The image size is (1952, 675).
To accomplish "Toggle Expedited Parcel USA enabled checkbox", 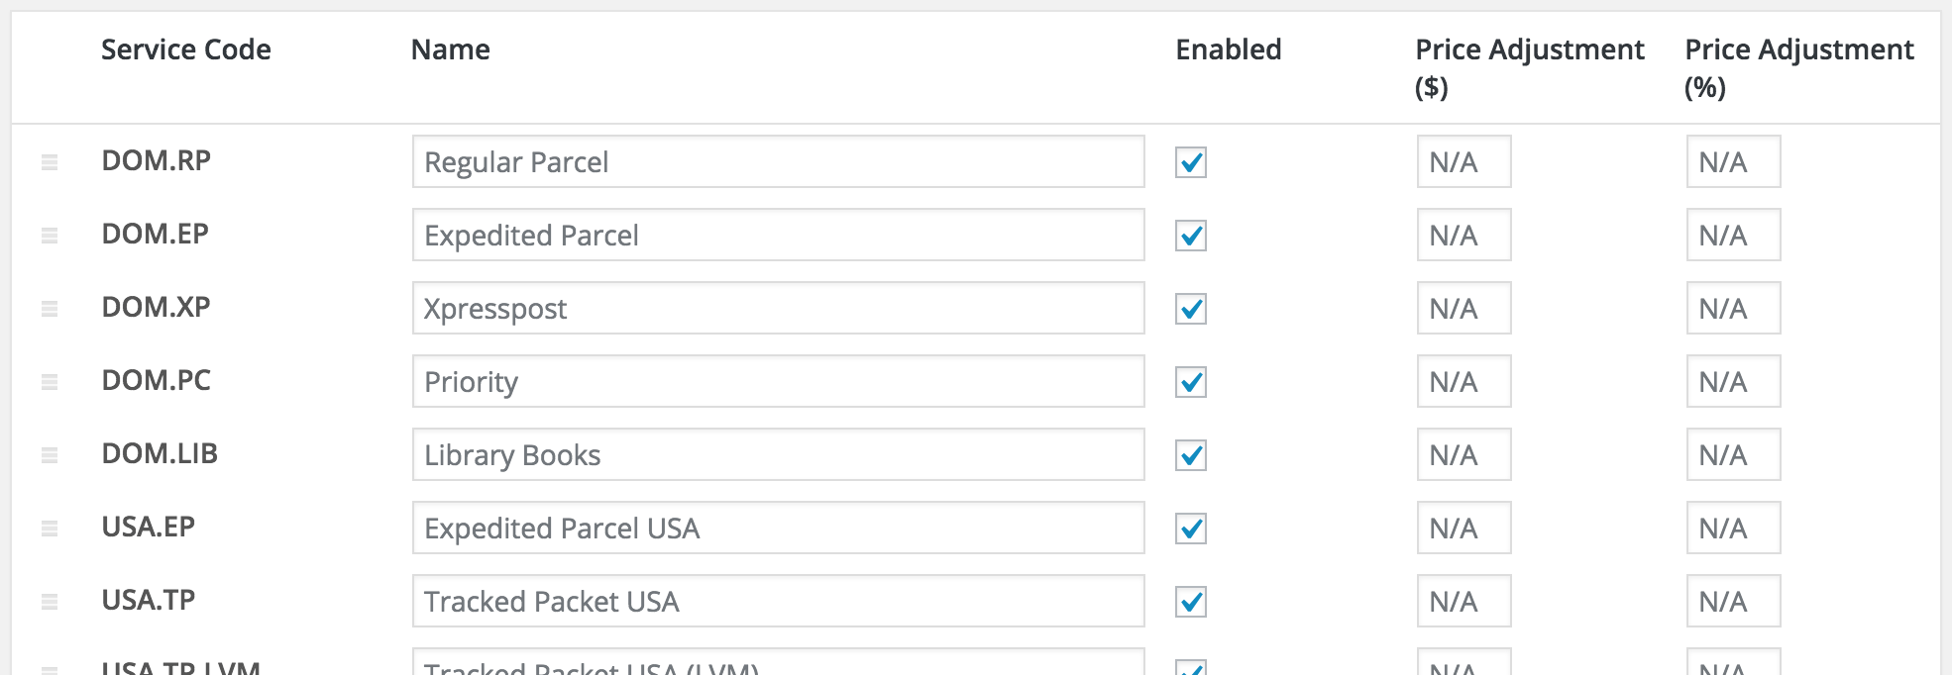I will pyautogui.click(x=1190, y=529).
